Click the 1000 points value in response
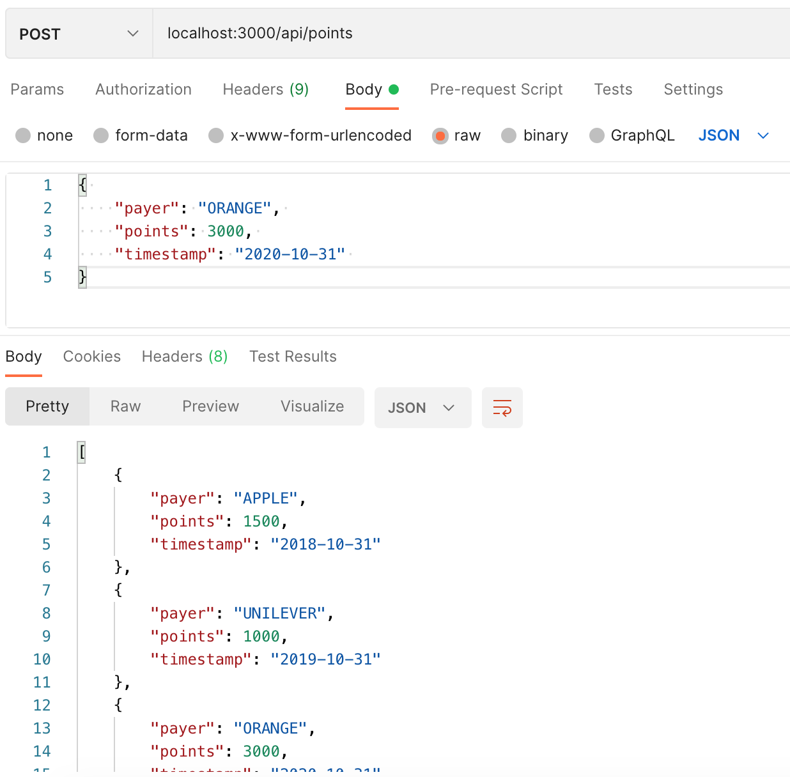This screenshot has width=790, height=777. (x=261, y=636)
